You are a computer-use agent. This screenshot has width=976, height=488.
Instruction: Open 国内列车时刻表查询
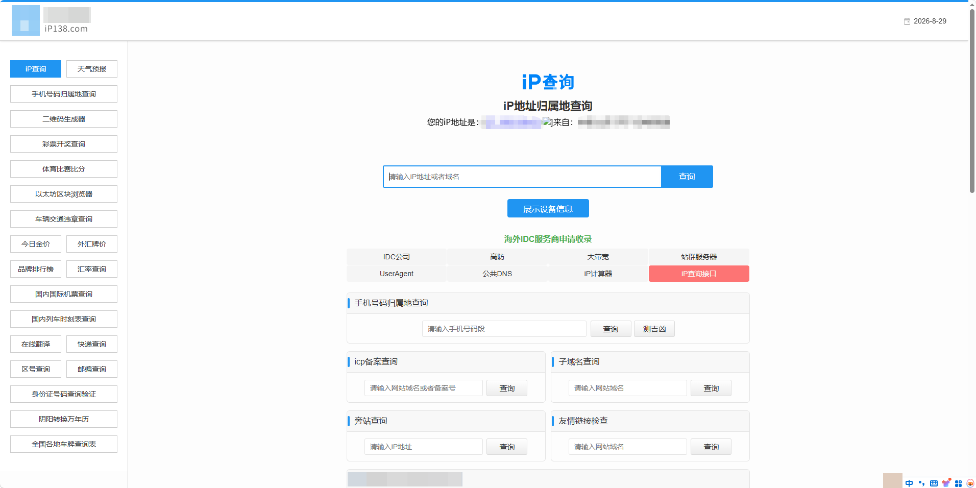point(64,319)
